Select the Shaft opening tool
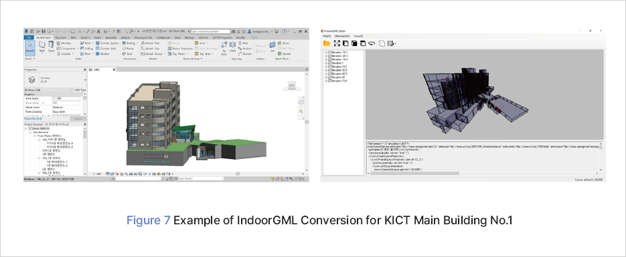This screenshot has width=626, height=257. tap(232, 47)
